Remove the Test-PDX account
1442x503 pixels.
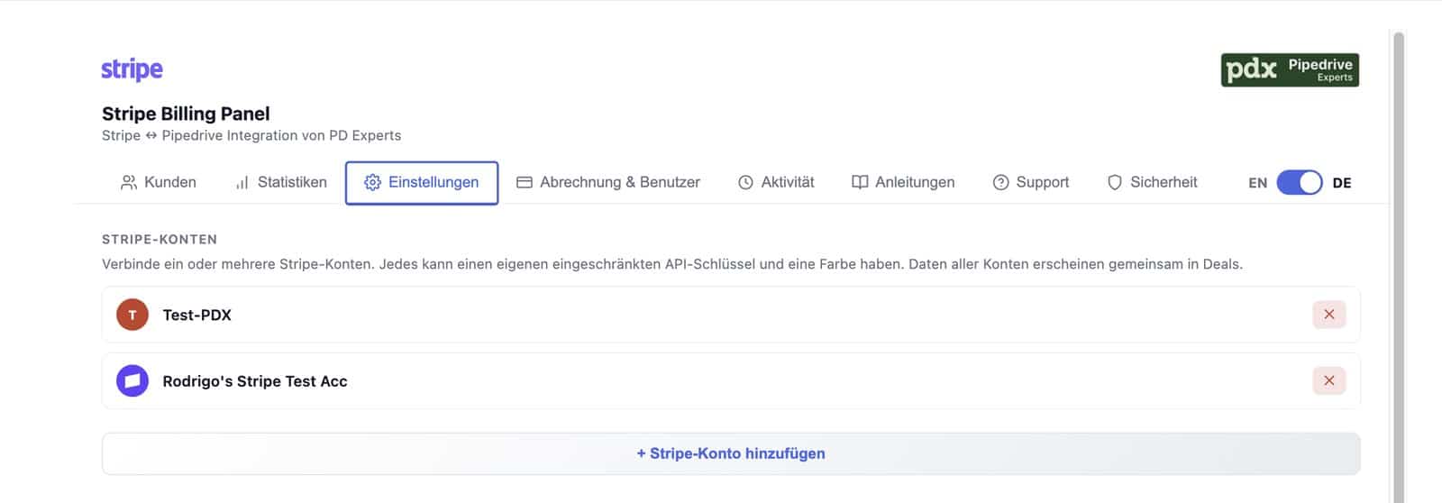pyautogui.click(x=1329, y=315)
